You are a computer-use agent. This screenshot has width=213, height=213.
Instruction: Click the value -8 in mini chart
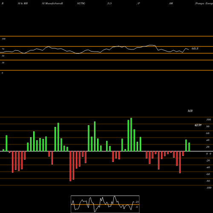(137, 207)
